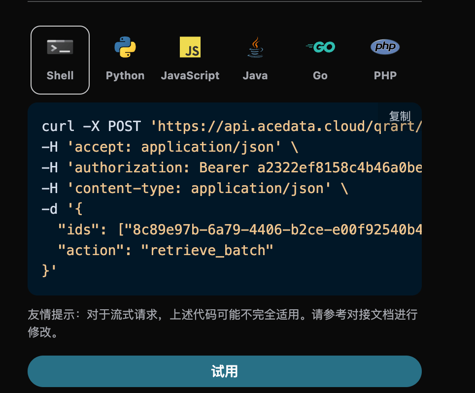Click the PHP oval logo icon
This screenshot has height=393, width=475.
click(x=385, y=47)
